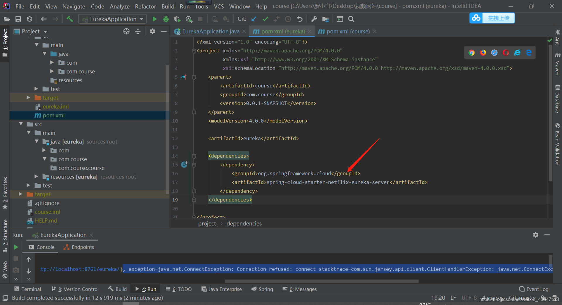The height and width of the screenshot is (305, 562).
Task: Toggle Structure side panel
Action: point(5,235)
